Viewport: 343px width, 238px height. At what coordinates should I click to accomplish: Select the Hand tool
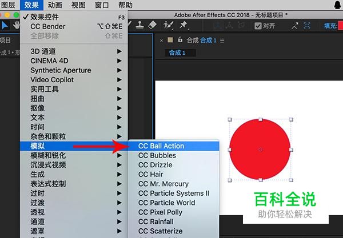[16, 26]
